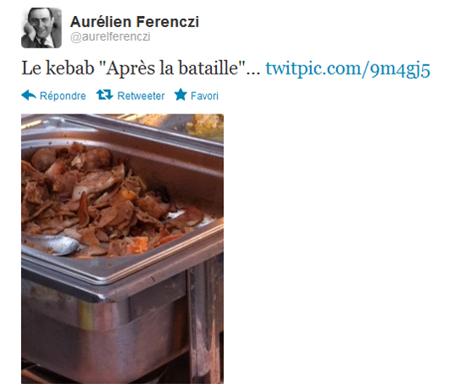
Task: Open Aurélien Ferenczi's profile avatar
Action: click(x=42, y=28)
